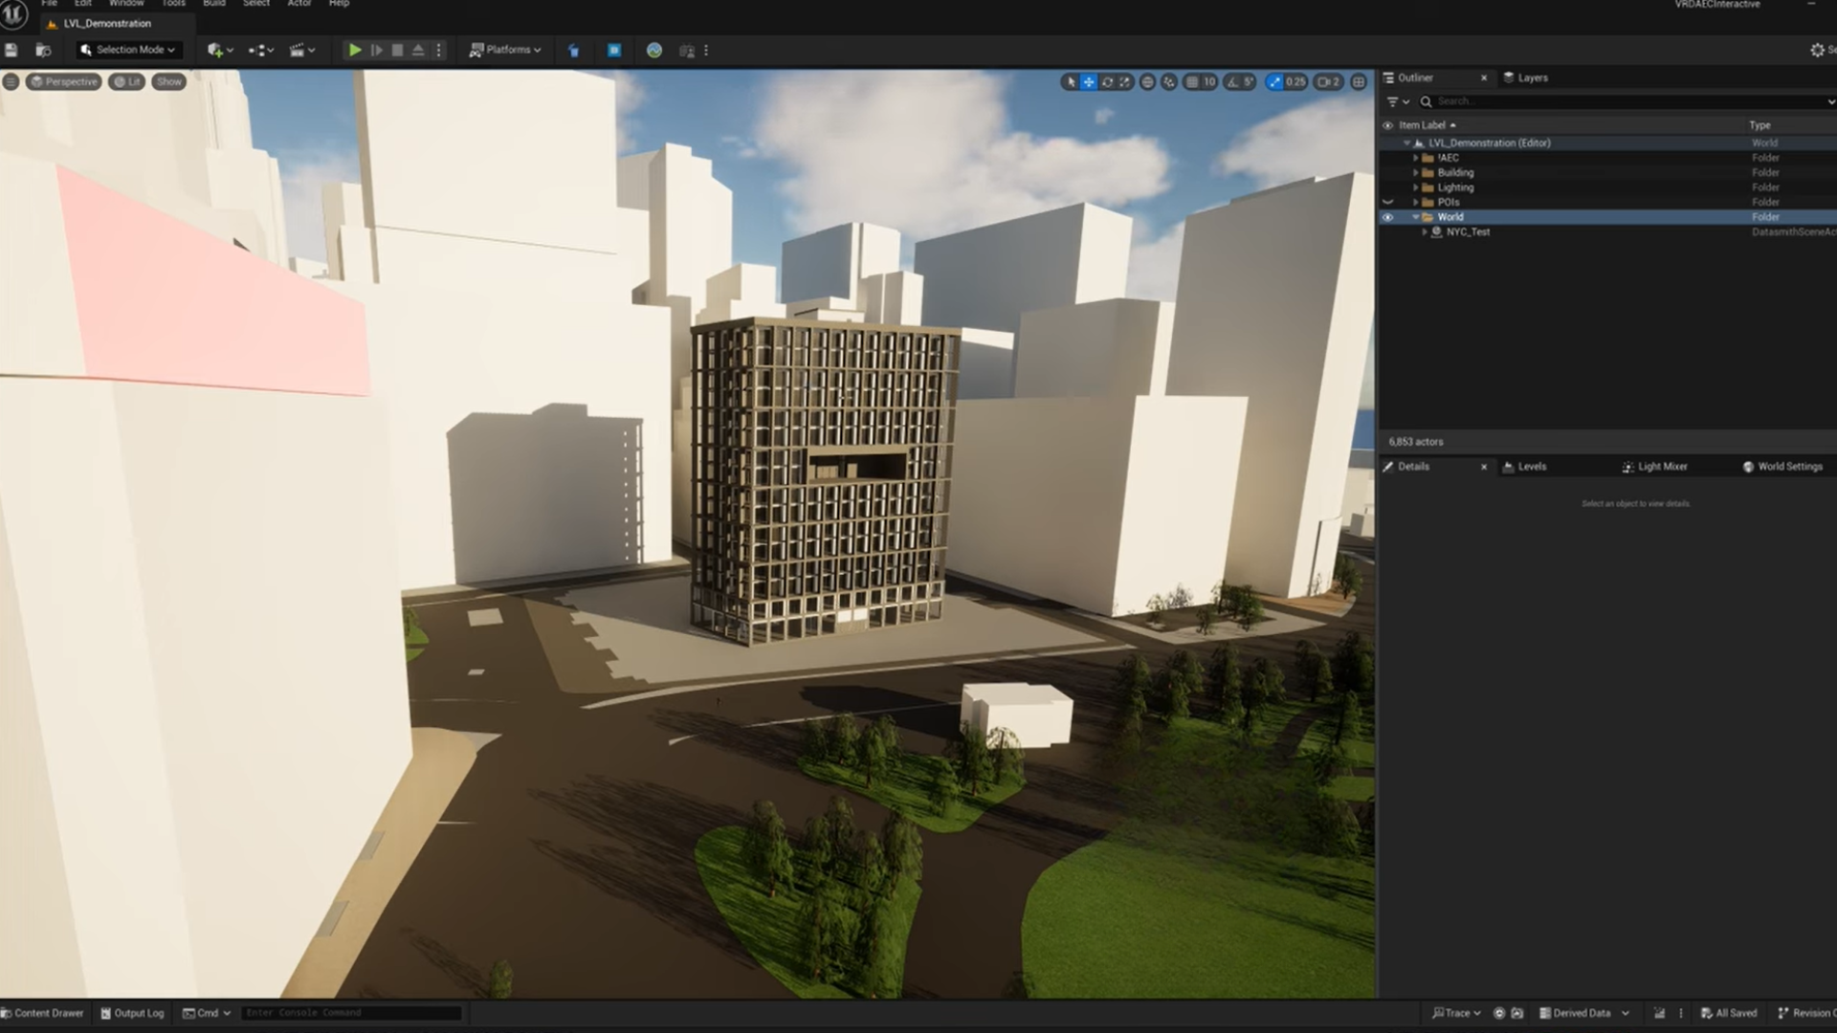Click the save level floppy icon
Image resolution: width=1837 pixels, height=1033 pixels.
pos(11,50)
